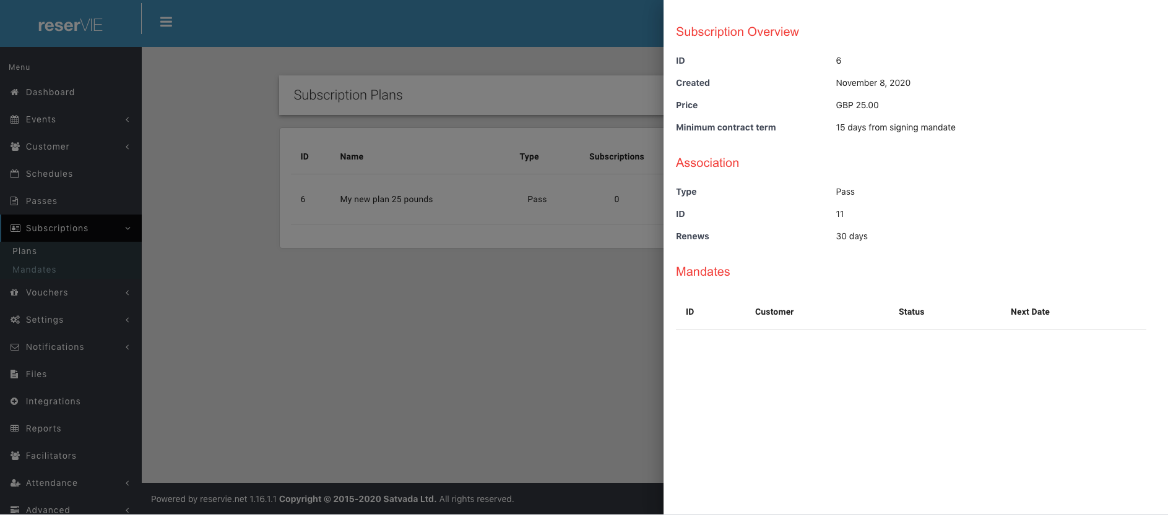Click plan name 'My new plan 25 pounds'

[386, 199]
